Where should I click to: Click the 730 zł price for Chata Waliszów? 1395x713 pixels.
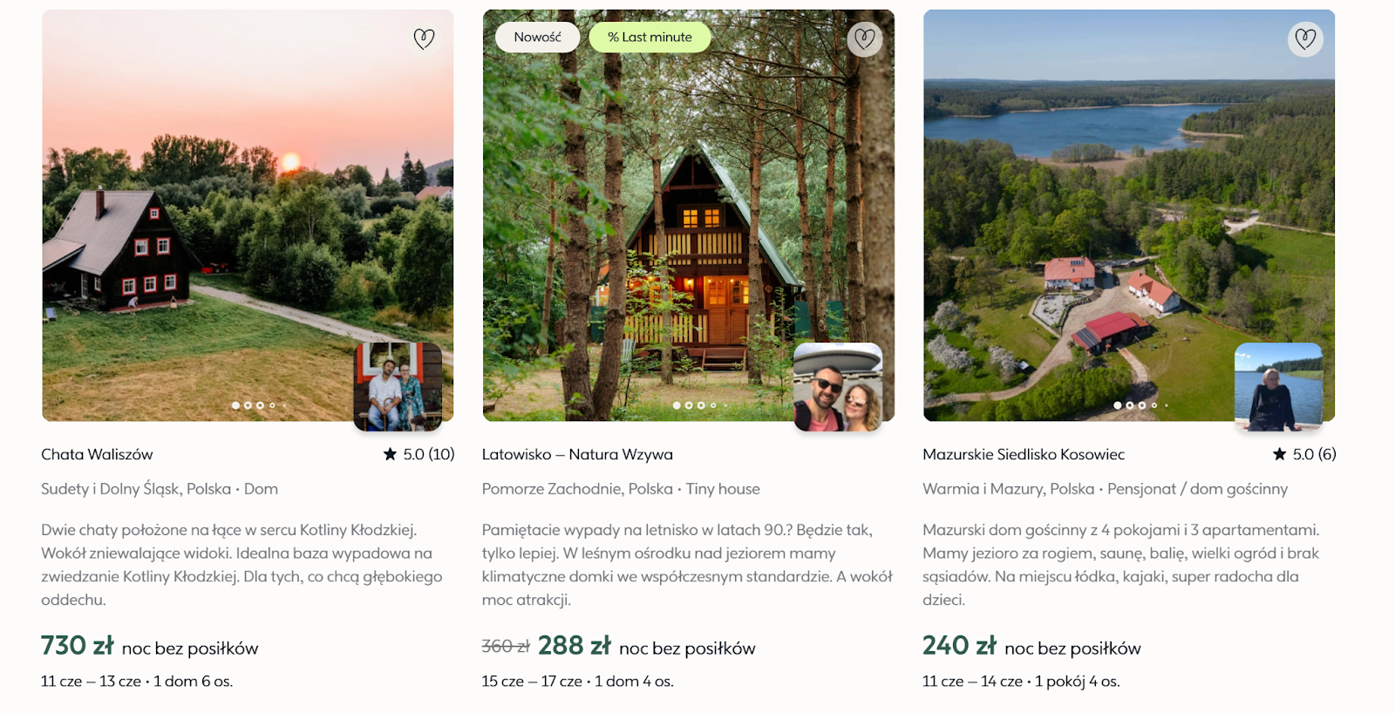[x=78, y=646]
